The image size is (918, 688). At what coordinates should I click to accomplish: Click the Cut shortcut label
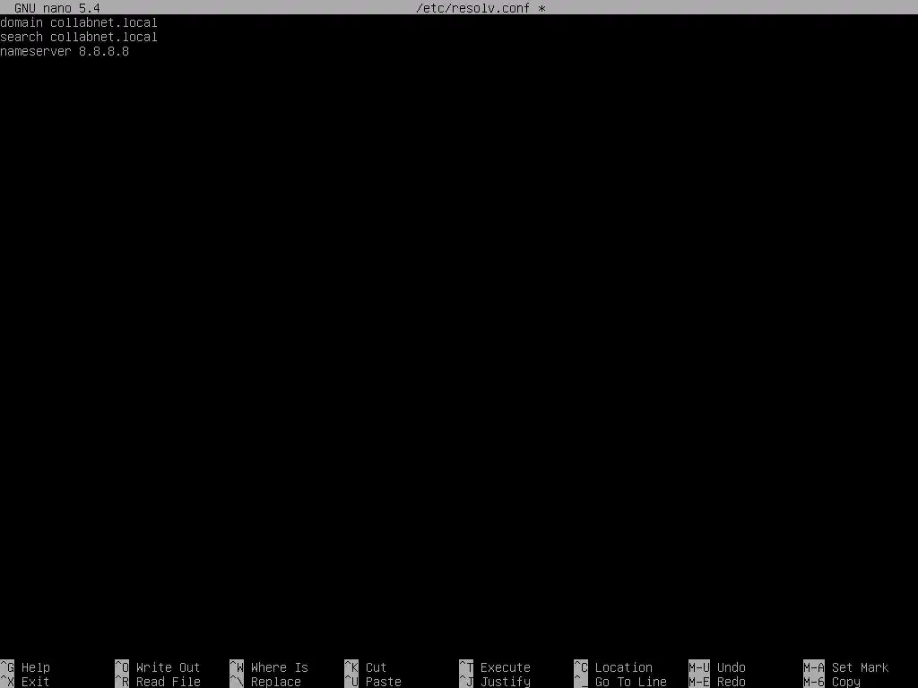click(376, 667)
